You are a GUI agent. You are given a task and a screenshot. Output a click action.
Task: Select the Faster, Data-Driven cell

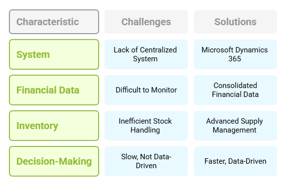[x=235, y=161]
